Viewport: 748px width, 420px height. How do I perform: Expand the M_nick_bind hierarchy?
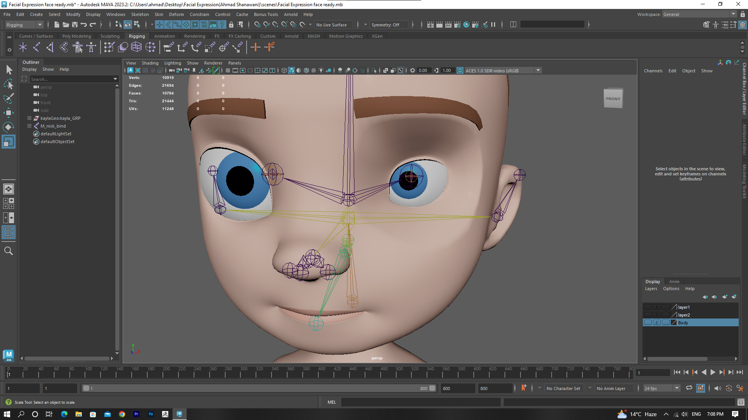pos(29,126)
